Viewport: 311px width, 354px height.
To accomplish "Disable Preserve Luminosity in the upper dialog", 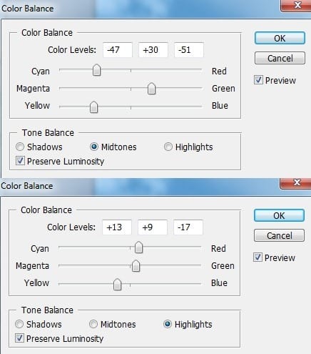I will point(20,161).
